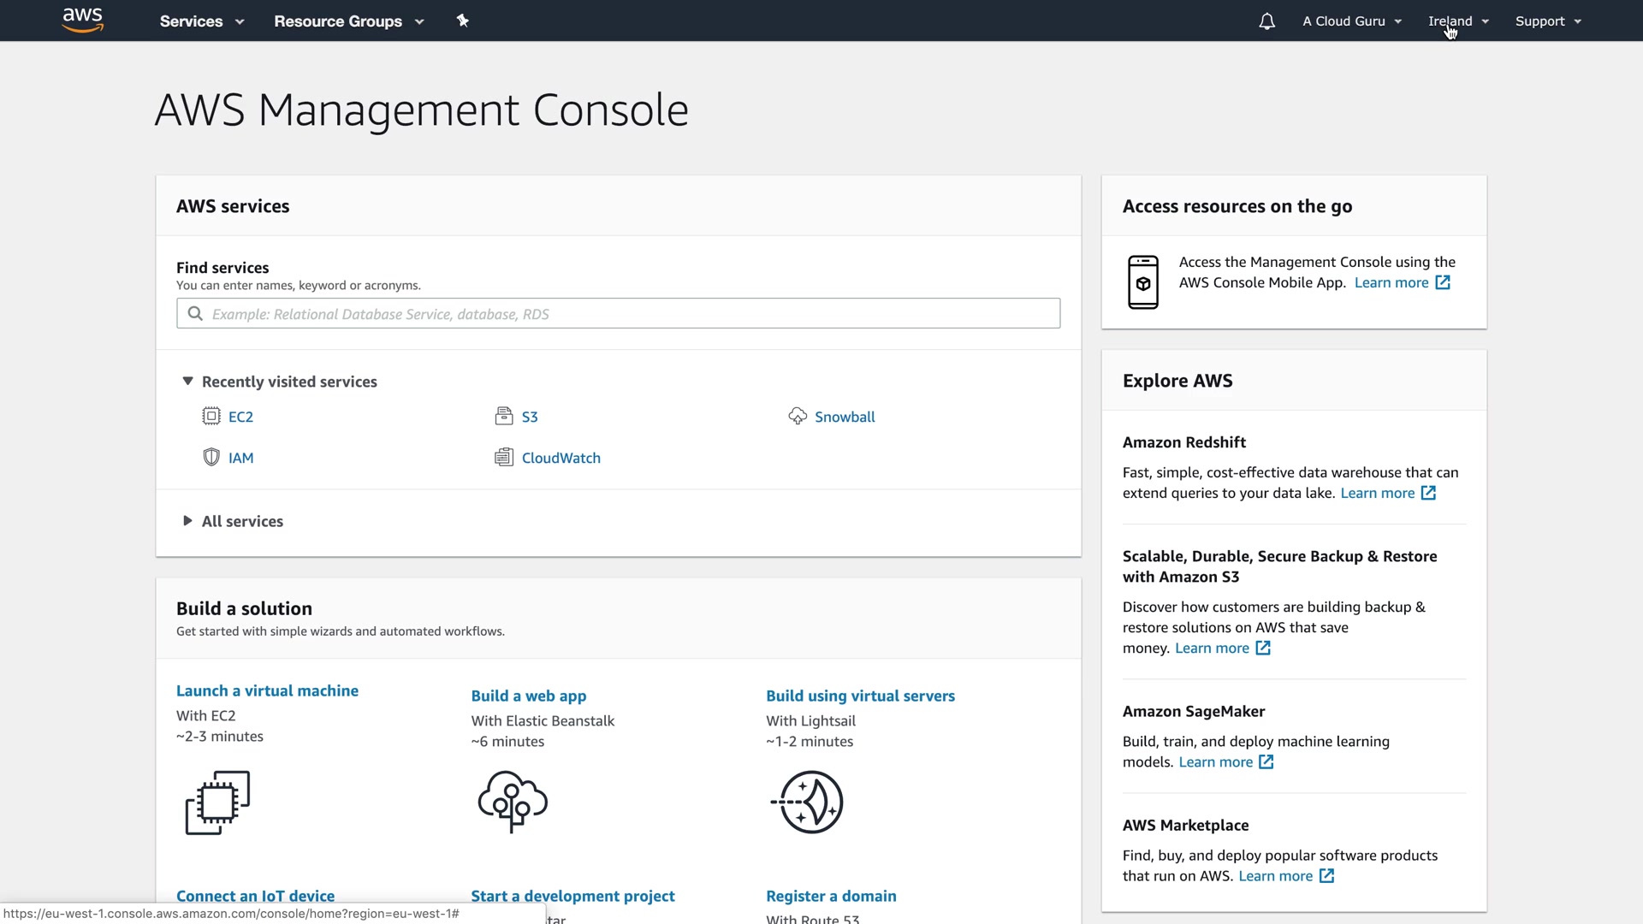This screenshot has height=924, width=1643.
Task: Open the notifications bell icon
Action: (1266, 21)
